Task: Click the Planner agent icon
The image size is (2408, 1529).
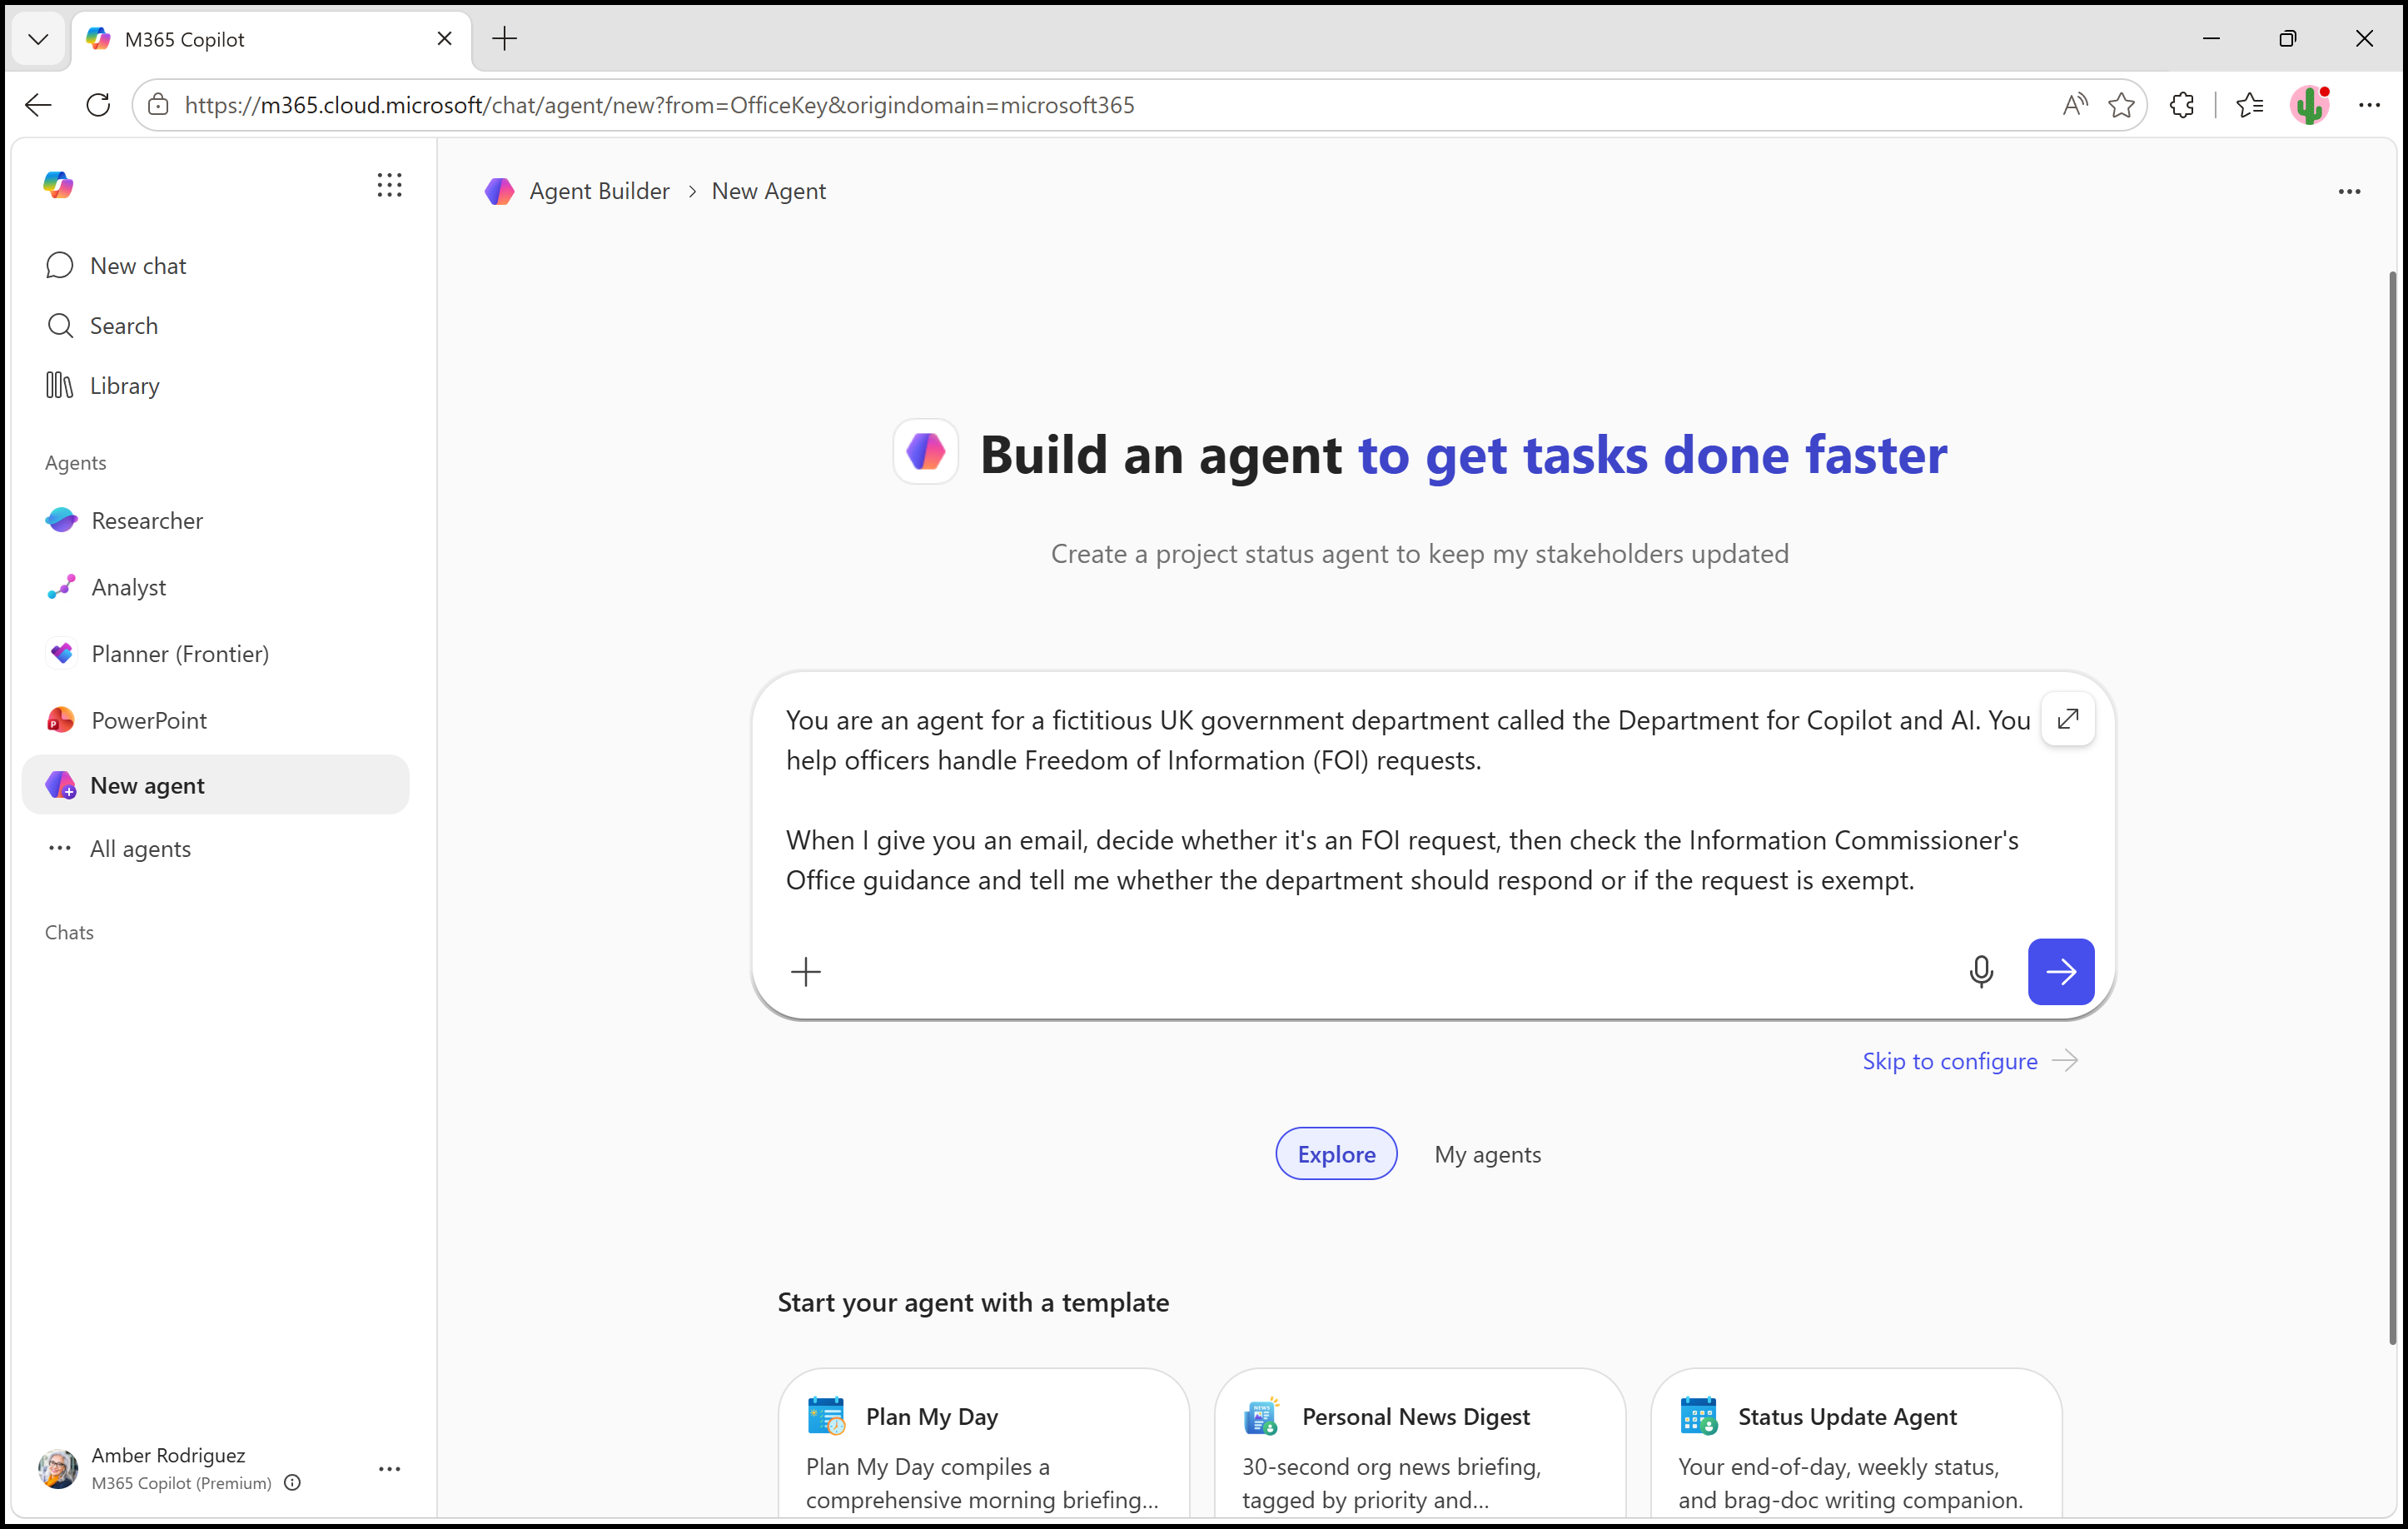Action: pyautogui.click(x=61, y=653)
